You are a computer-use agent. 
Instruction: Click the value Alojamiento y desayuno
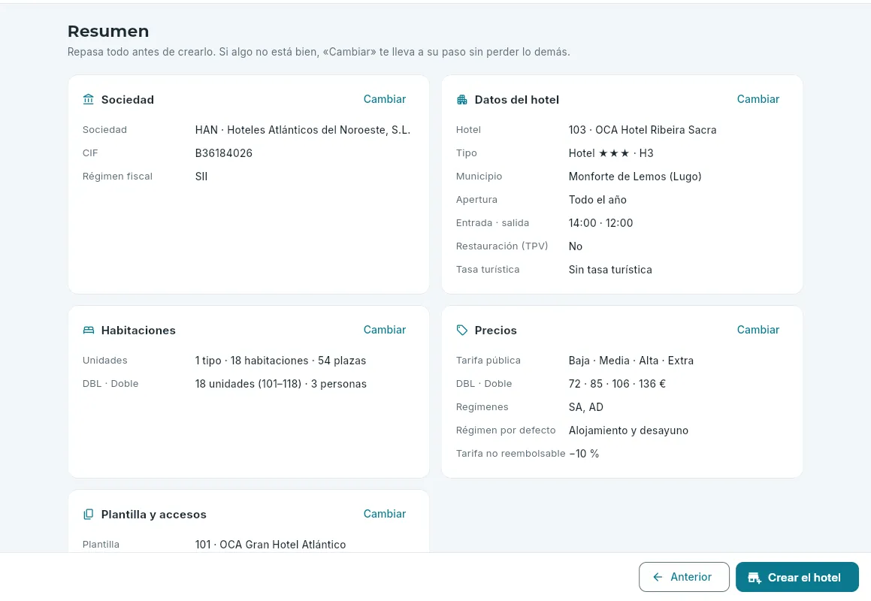click(x=628, y=430)
